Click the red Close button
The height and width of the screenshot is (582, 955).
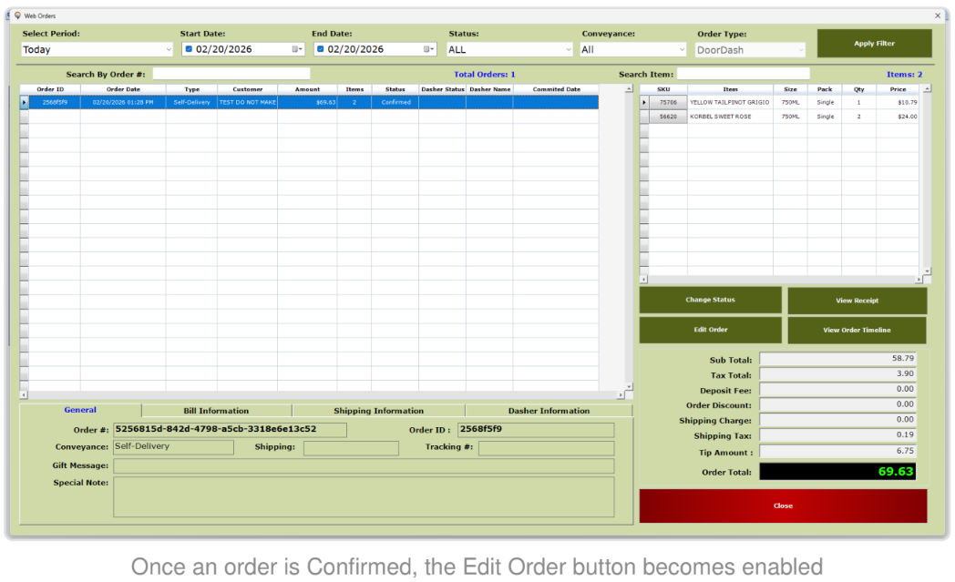[x=784, y=505]
